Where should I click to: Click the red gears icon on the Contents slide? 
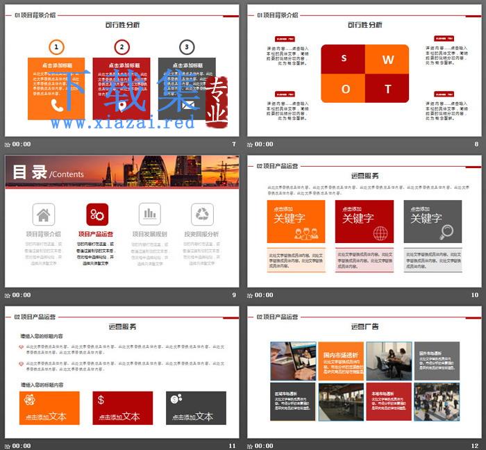(97, 215)
